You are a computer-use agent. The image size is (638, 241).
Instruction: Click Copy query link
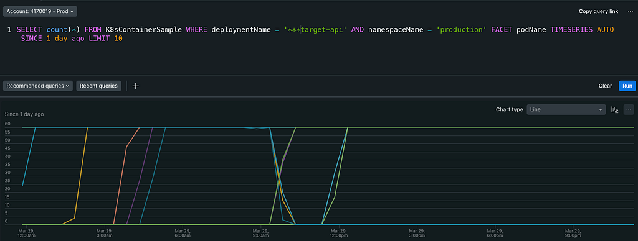pos(598,11)
